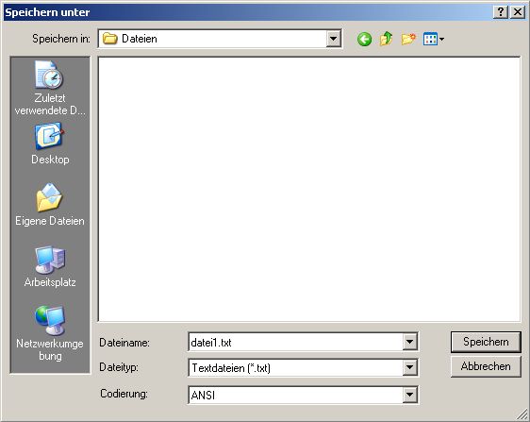This screenshot has width=530, height=422.
Task: Select Arbeitsplatz in the places bar
Action: [x=50, y=266]
